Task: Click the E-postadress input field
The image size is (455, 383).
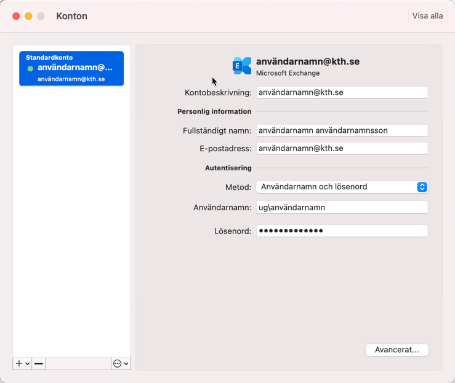Action: coord(342,148)
